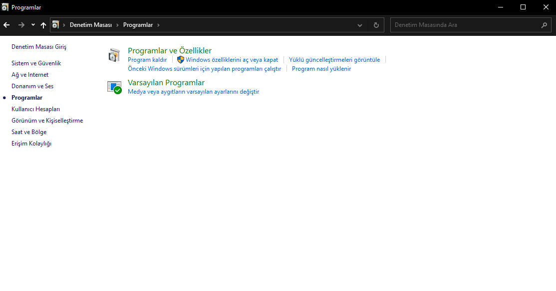Open Denetim Masası Giriş home link
The height and width of the screenshot is (291, 556).
(x=39, y=47)
